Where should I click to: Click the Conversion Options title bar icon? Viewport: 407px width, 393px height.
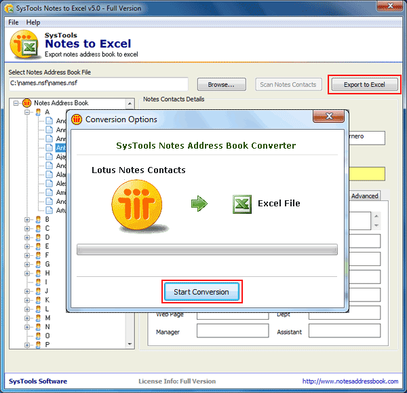coord(77,119)
